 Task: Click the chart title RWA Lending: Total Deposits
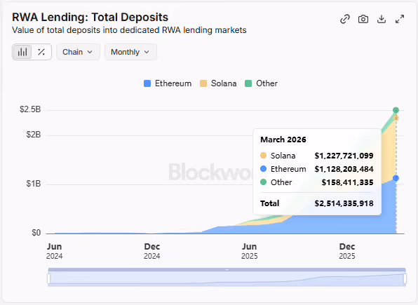(x=90, y=18)
